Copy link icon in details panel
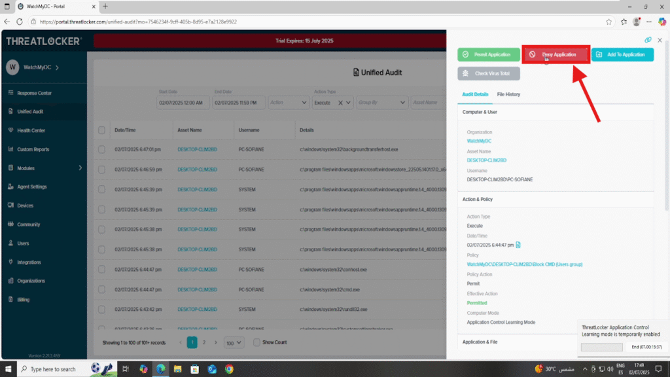 click(x=648, y=40)
